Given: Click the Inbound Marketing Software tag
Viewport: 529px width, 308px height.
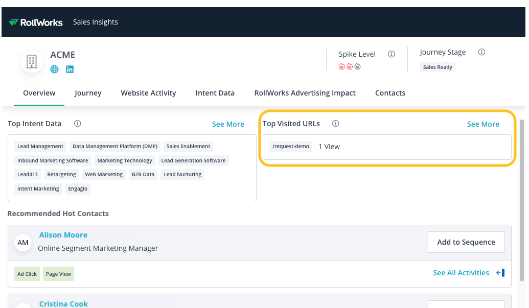Looking at the screenshot, I should 53,161.
